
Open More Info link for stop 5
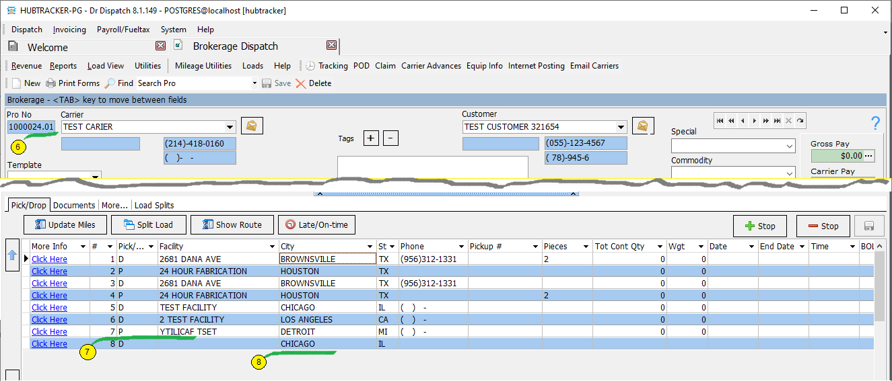49,308
